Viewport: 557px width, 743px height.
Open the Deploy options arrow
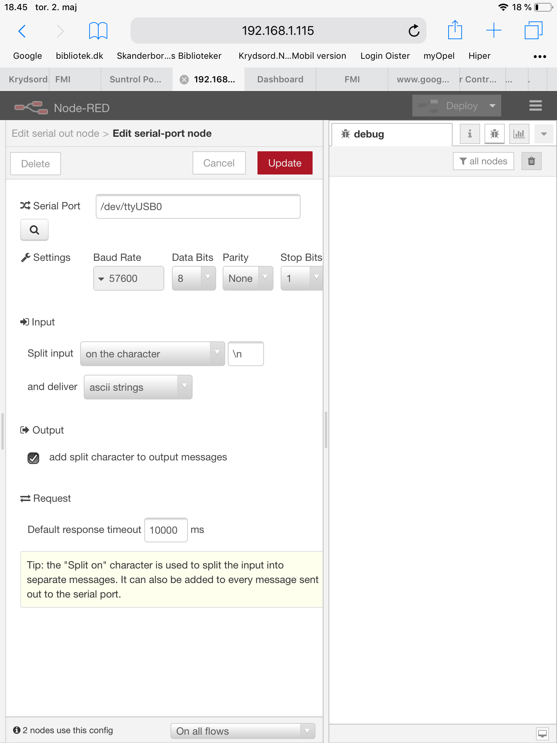(x=492, y=106)
